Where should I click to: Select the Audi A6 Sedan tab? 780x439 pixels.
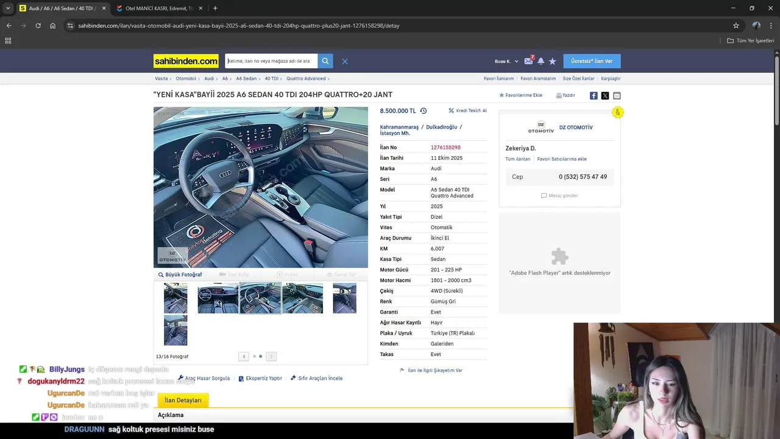(63, 9)
